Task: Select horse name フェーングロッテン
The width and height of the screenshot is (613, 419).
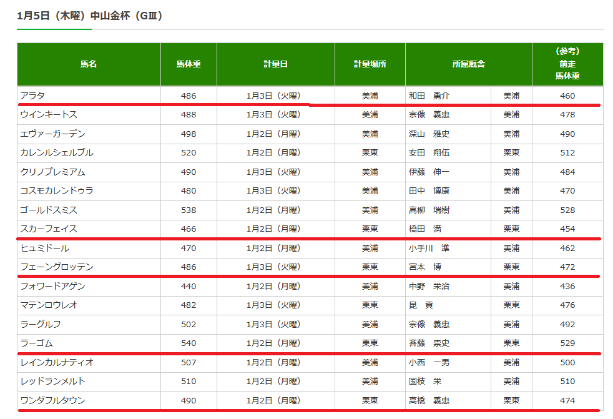Action: [x=57, y=267]
